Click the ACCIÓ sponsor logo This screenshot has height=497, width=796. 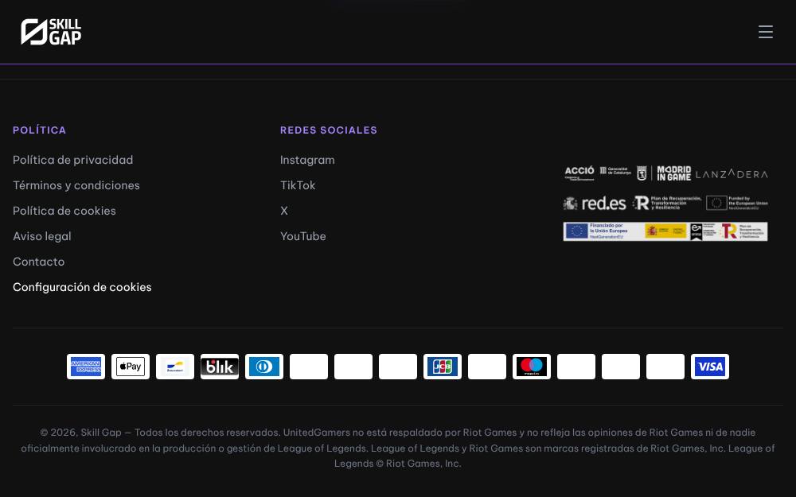(579, 173)
